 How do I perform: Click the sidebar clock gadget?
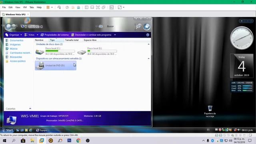click(x=242, y=38)
